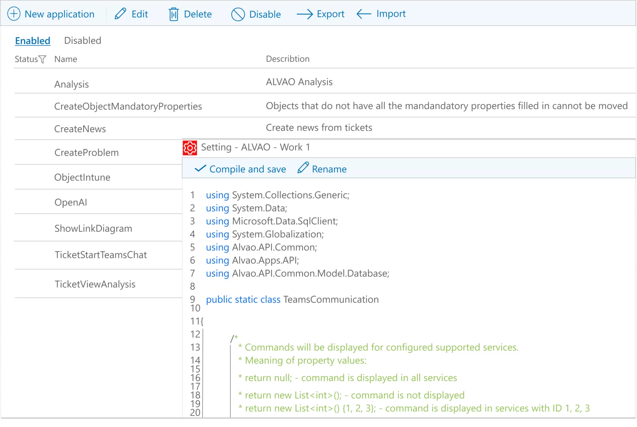Click the Import left arrow icon
The height and width of the screenshot is (427, 637).
coord(364,14)
